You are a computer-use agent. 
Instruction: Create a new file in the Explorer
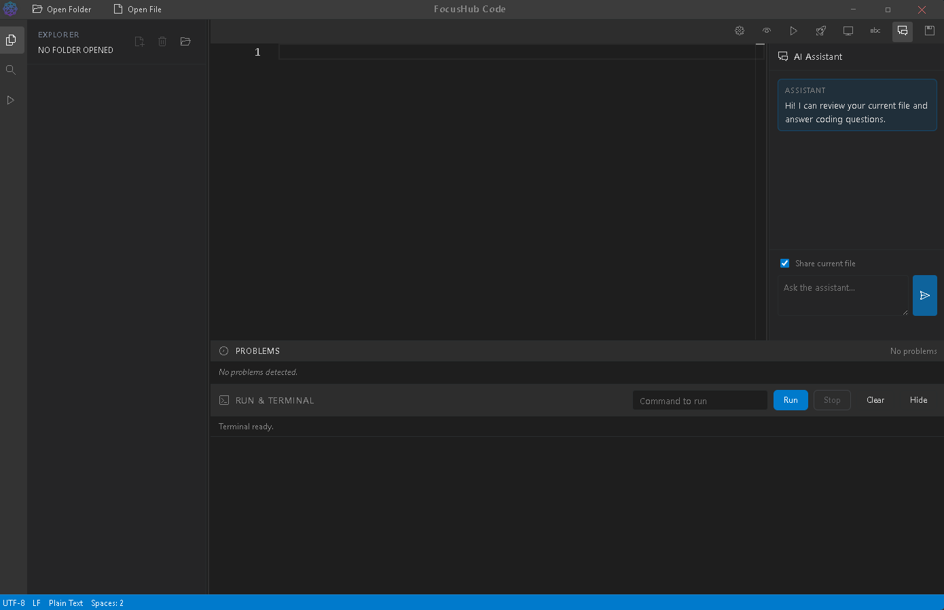pyautogui.click(x=139, y=41)
